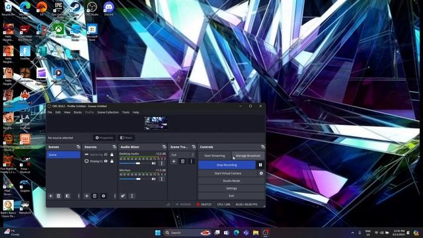Open the Cut transition dropdown

182,155
